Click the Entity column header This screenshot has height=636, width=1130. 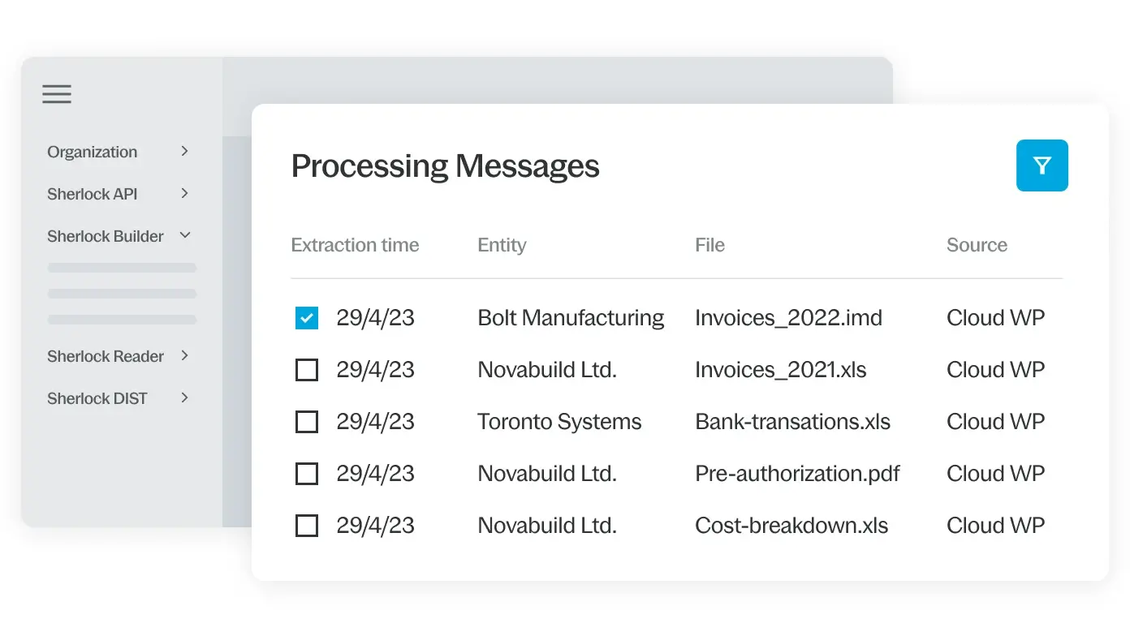coord(502,245)
